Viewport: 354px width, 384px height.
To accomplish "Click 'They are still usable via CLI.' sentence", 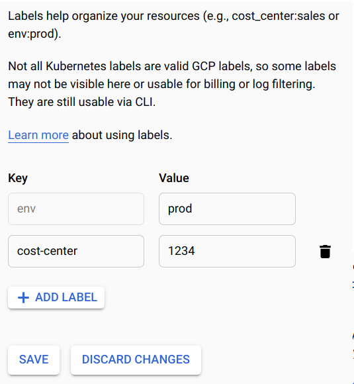I will point(82,102).
